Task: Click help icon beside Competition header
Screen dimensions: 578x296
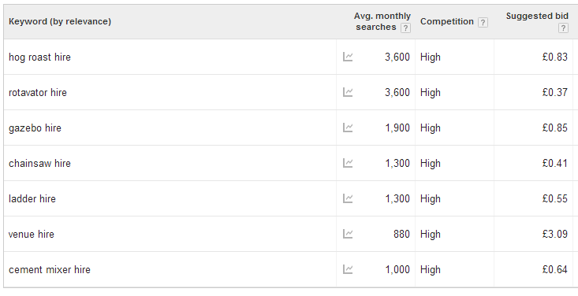Action: (483, 23)
